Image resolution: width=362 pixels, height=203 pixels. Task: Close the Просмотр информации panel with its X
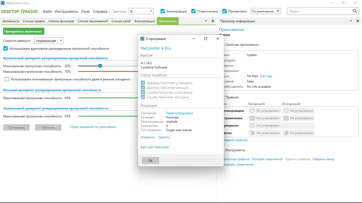[x=357, y=21]
